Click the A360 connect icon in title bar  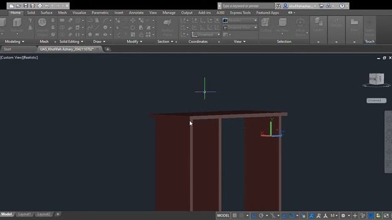tap(328, 5)
